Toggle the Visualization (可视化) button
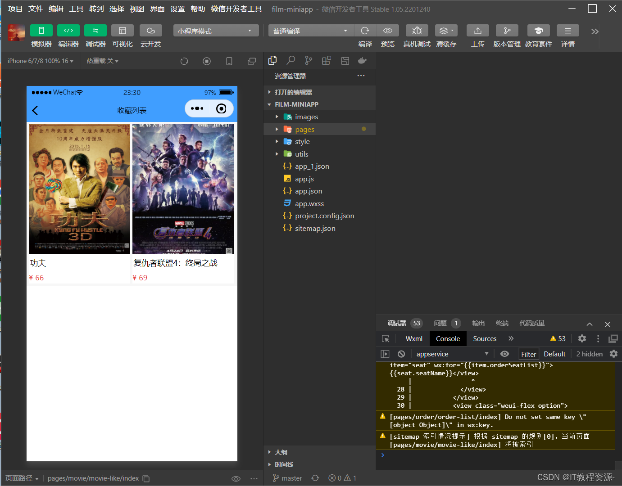The image size is (622, 486). pyautogui.click(x=123, y=31)
